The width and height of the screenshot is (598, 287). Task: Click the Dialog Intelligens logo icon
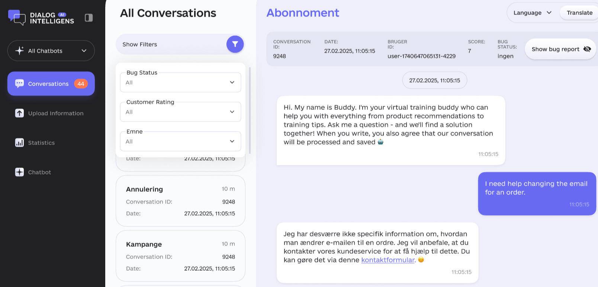point(17,17)
